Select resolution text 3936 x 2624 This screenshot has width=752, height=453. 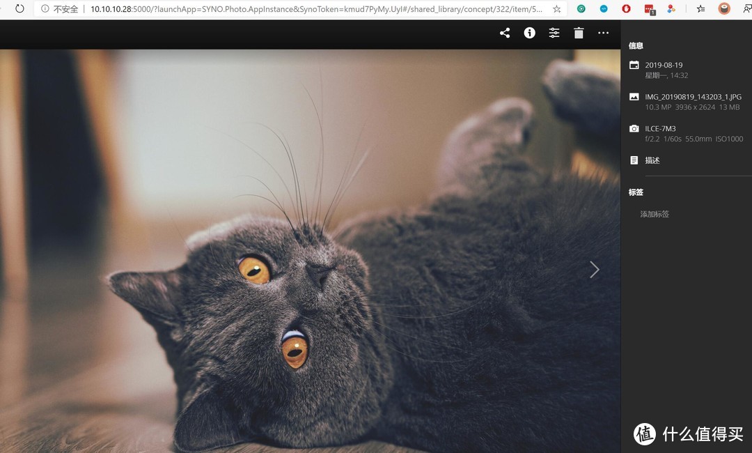tap(695, 107)
